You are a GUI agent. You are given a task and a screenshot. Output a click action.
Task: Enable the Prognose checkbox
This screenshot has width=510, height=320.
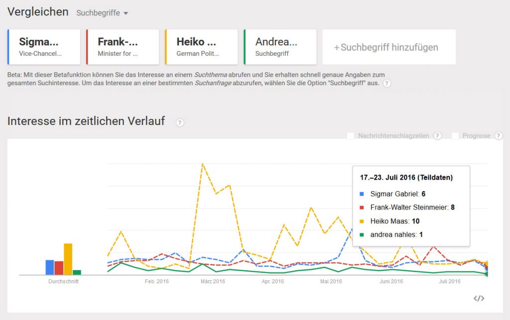[x=455, y=135]
